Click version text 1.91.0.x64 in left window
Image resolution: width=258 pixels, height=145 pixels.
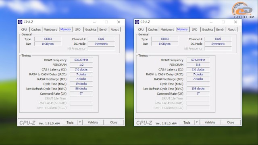click(x=49, y=124)
